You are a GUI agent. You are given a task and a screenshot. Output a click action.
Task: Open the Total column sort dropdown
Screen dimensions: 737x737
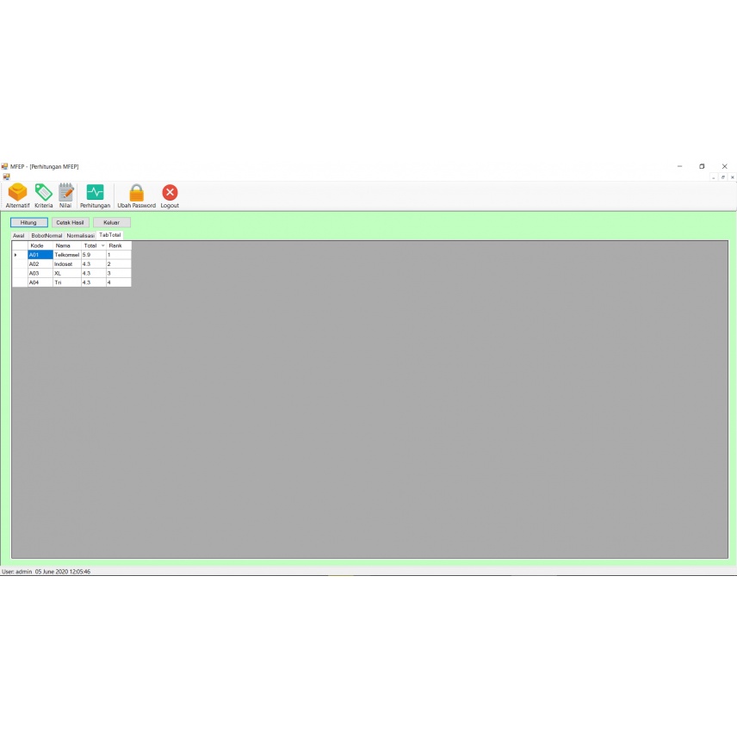pos(102,245)
